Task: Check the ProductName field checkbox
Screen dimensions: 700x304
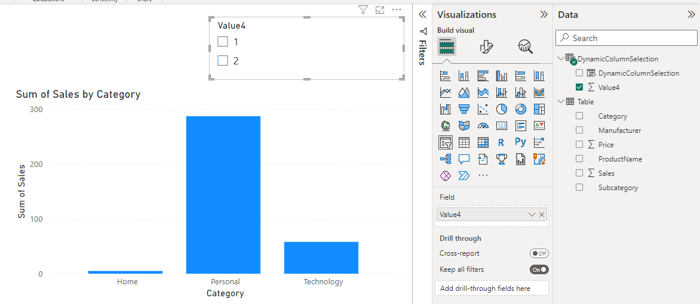Action: coord(579,158)
